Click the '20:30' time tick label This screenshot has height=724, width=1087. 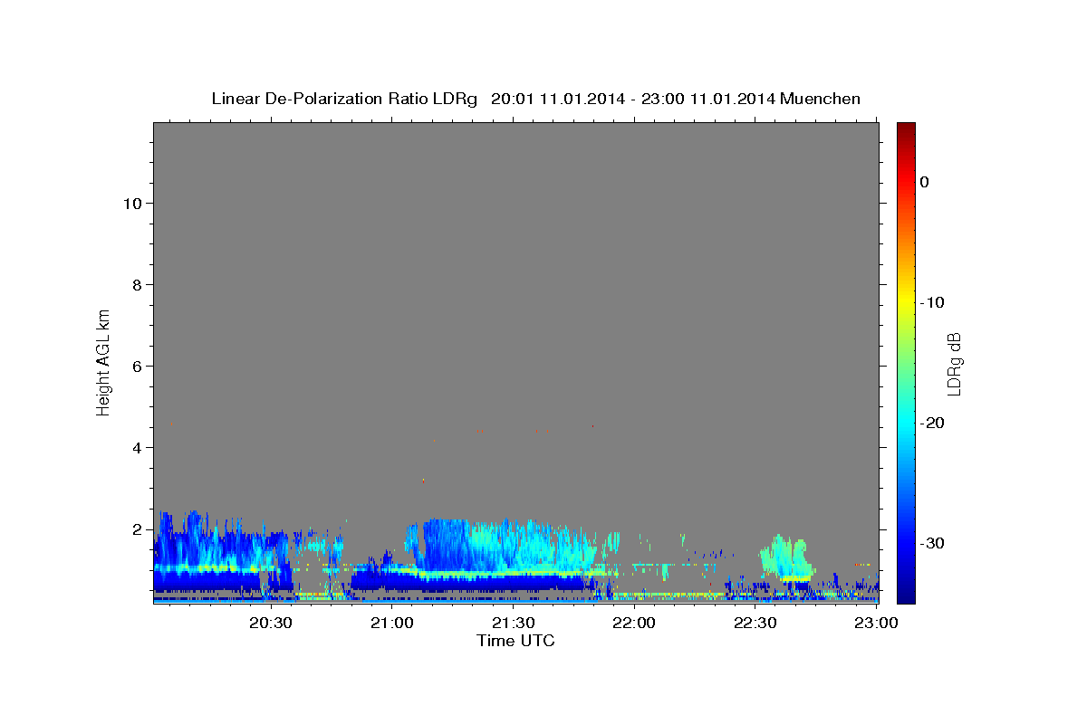click(271, 623)
